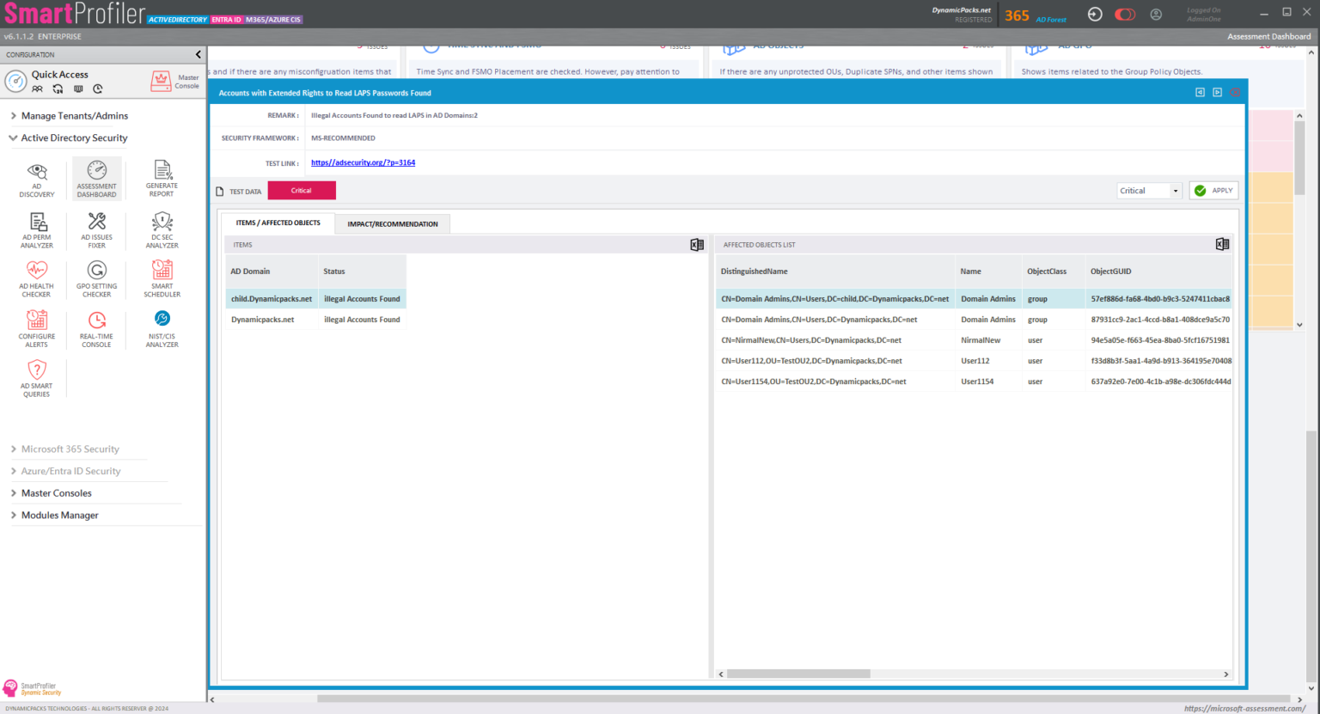The width and height of the screenshot is (1320, 714).
Task: Close the LAPS accounts detail panel
Action: 1235,92
